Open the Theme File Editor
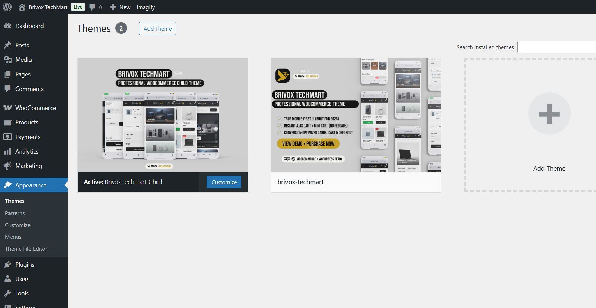596x308 pixels. pos(26,249)
